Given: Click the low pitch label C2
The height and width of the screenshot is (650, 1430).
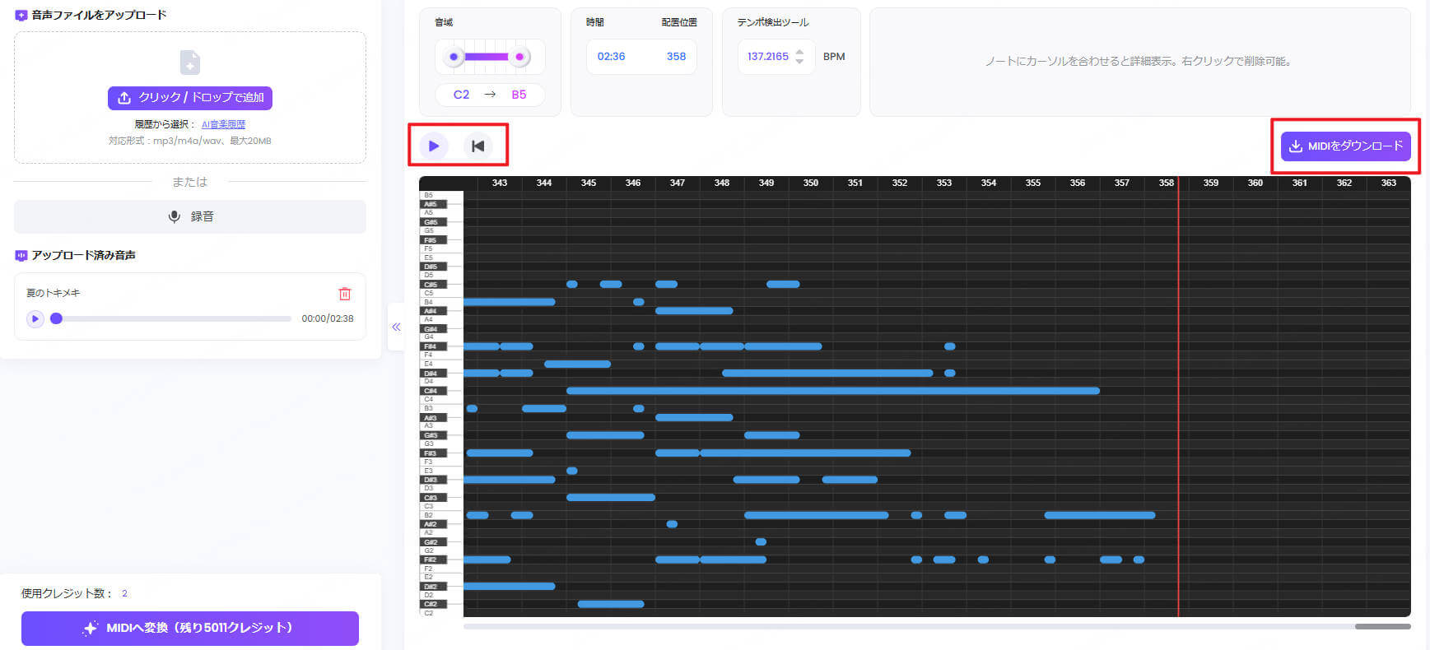Looking at the screenshot, I should click(x=461, y=95).
